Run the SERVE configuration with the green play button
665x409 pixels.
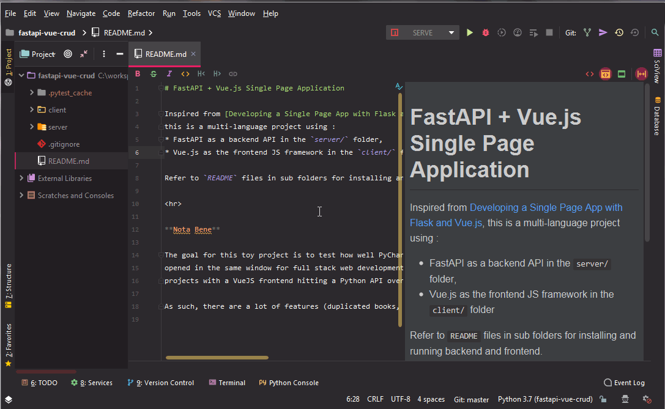(469, 32)
